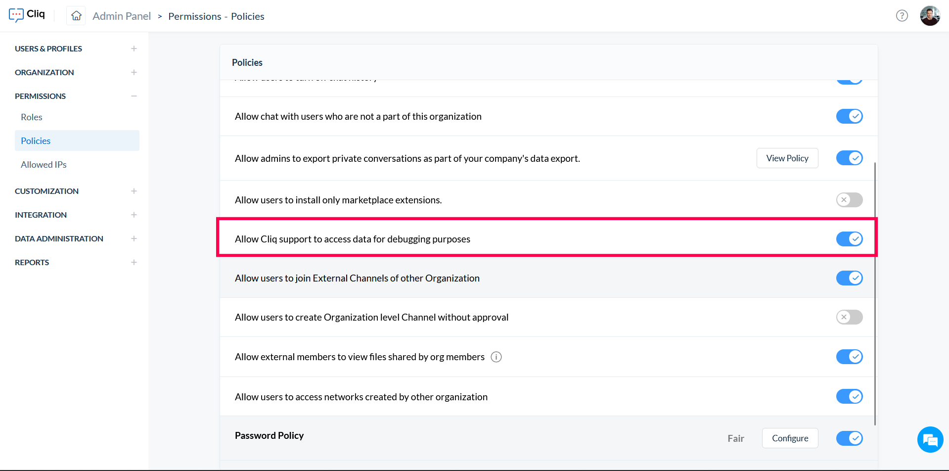Collapse Permissions section minus icon
This screenshot has width=949, height=471.
pyautogui.click(x=134, y=96)
